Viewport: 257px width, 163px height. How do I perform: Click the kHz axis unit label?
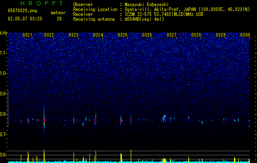pos(4,33)
